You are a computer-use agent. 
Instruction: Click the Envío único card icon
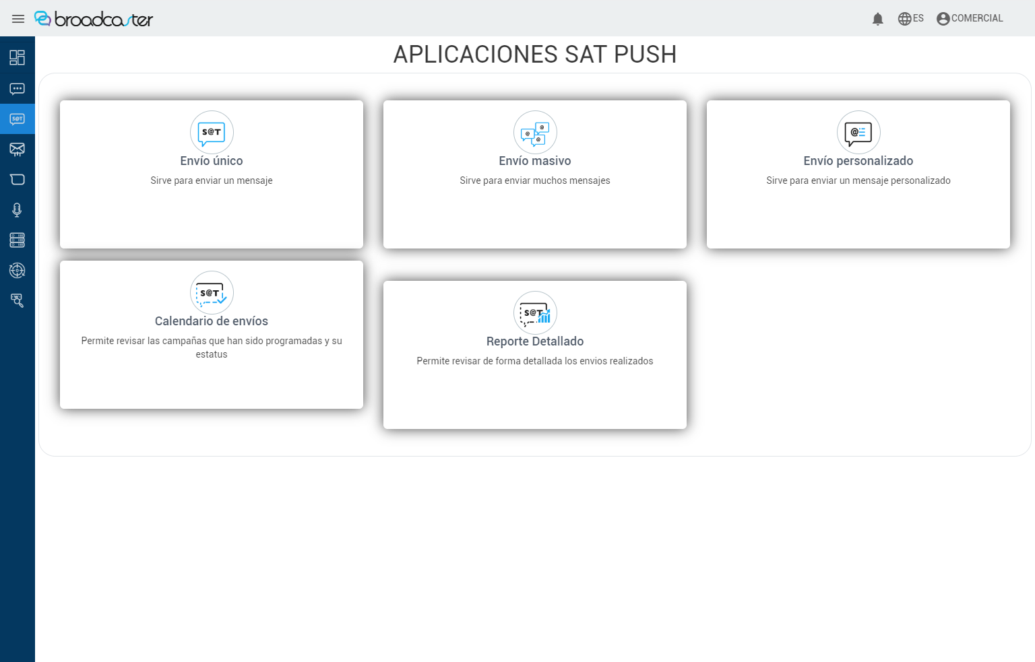coord(211,132)
